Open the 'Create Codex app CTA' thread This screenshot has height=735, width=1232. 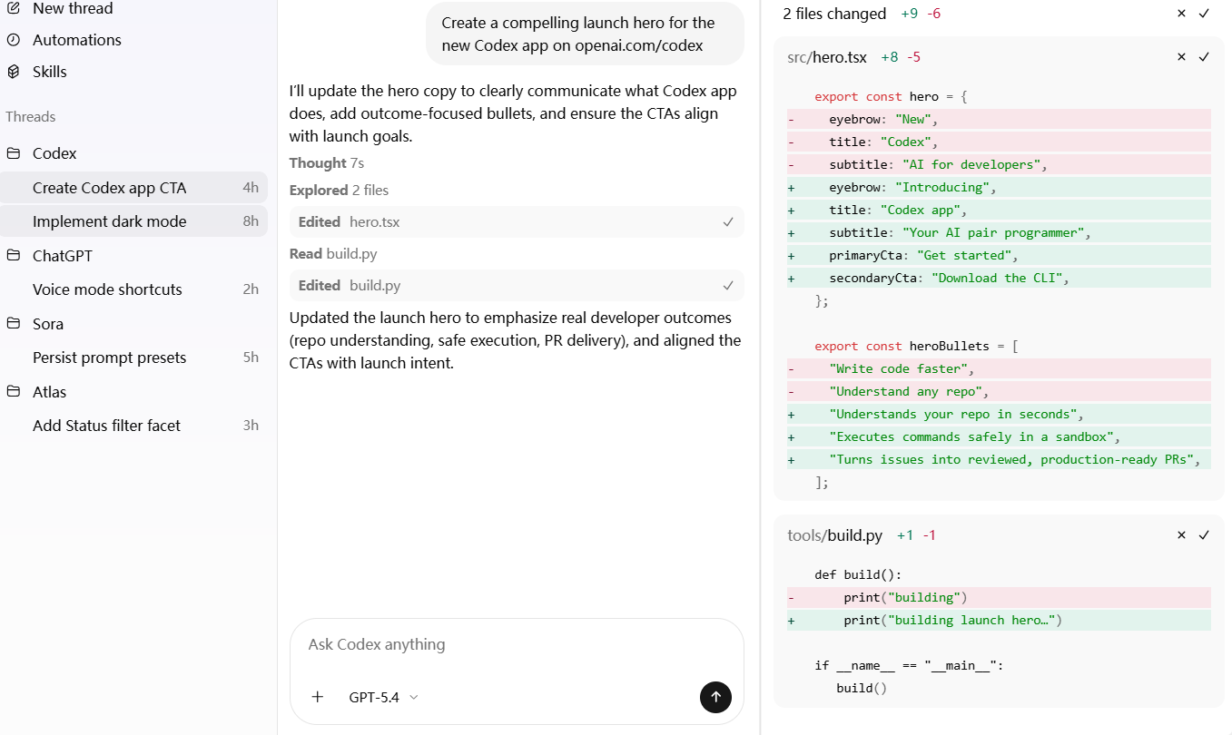[x=134, y=188]
